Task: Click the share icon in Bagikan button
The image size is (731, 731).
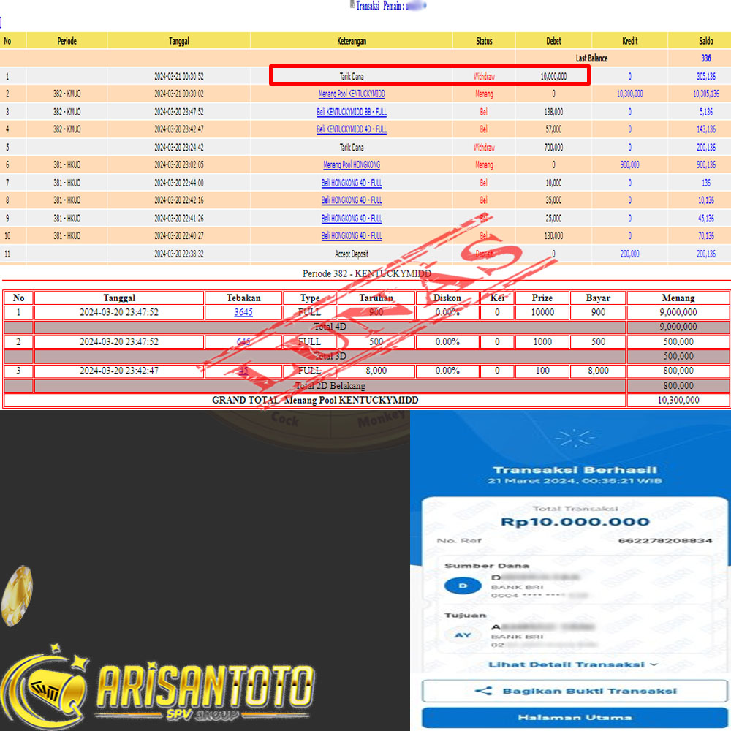Action: tap(483, 691)
